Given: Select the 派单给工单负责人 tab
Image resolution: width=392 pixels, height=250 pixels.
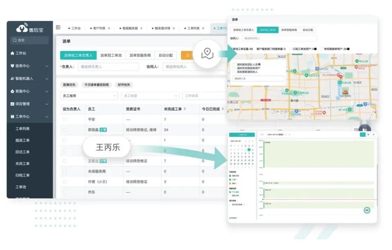Looking at the screenshot, I should (x=78, y=55).
